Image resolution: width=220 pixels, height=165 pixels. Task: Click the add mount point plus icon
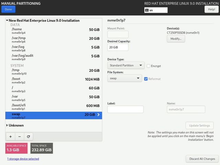click(11, 136)
